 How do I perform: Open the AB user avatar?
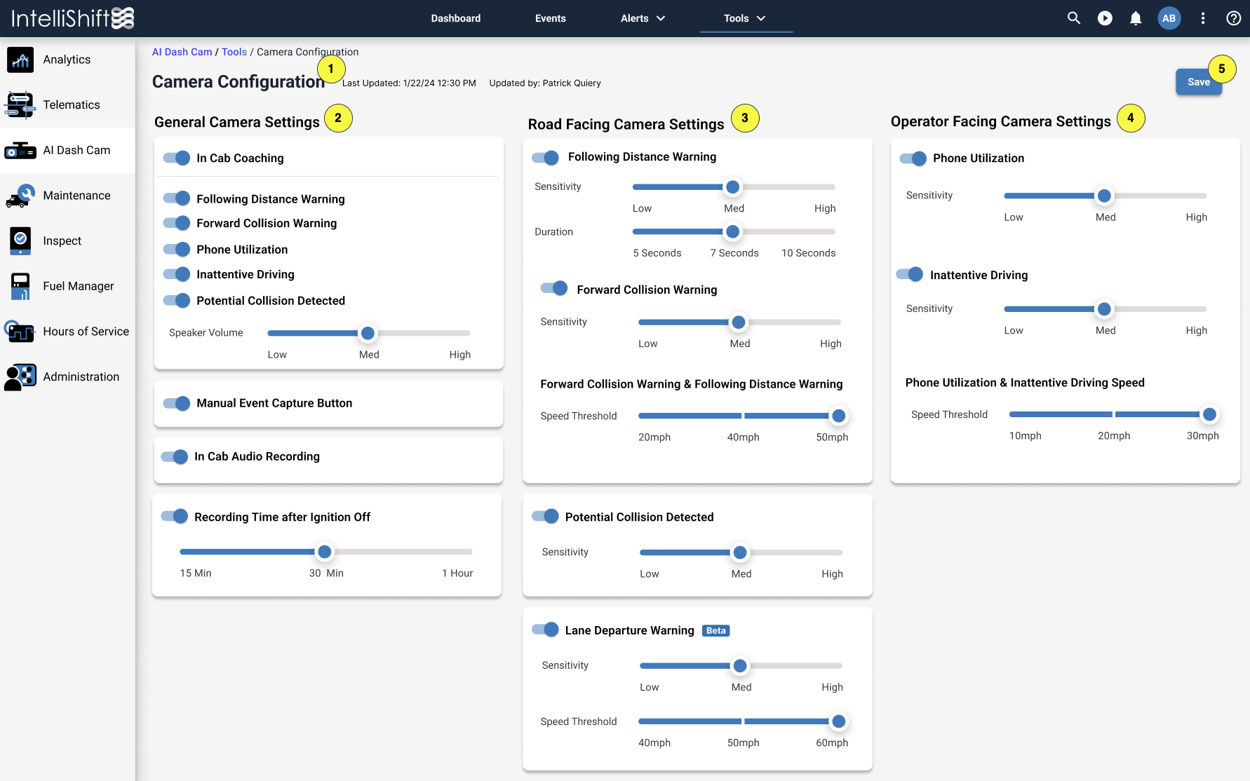(x=1169, y=18)
